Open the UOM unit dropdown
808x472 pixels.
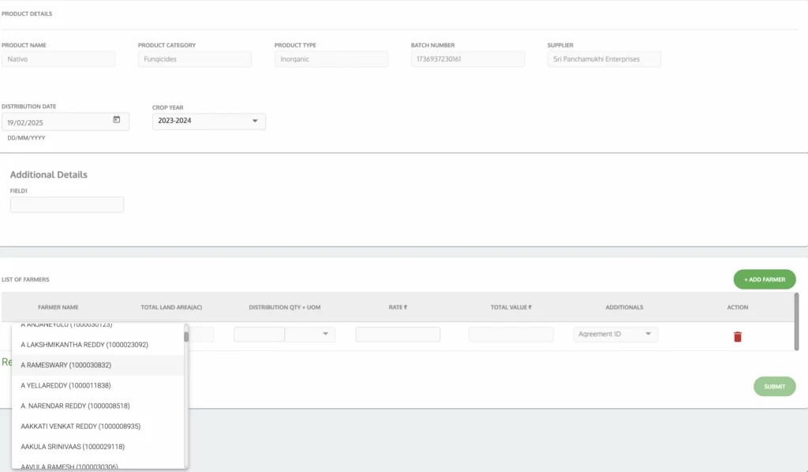[x=310, y=334]
